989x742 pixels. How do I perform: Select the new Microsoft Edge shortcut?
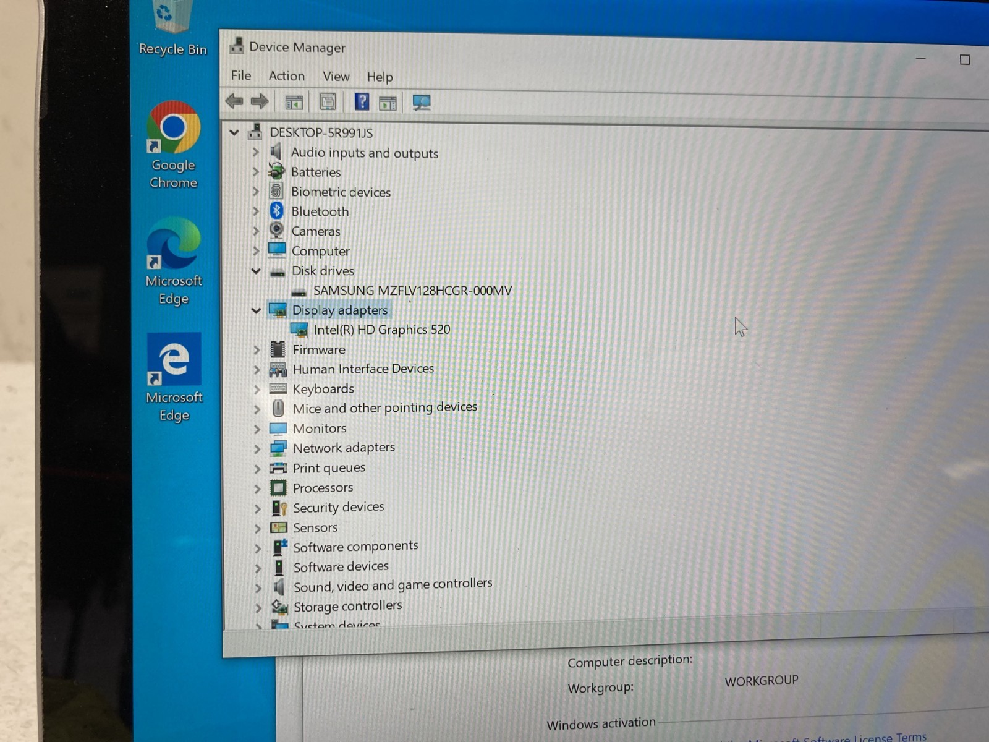174,261
